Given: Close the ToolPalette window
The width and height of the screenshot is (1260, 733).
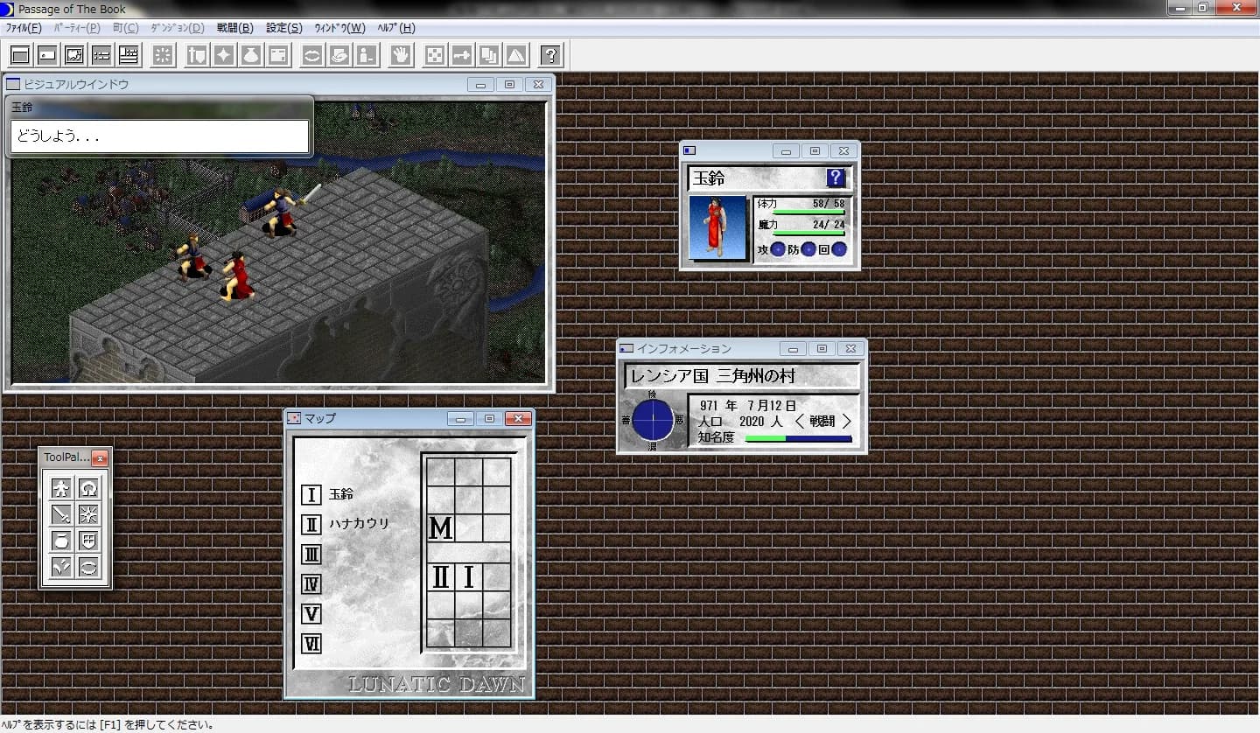Looking at the screenshot, I should [x=100, y=457].
